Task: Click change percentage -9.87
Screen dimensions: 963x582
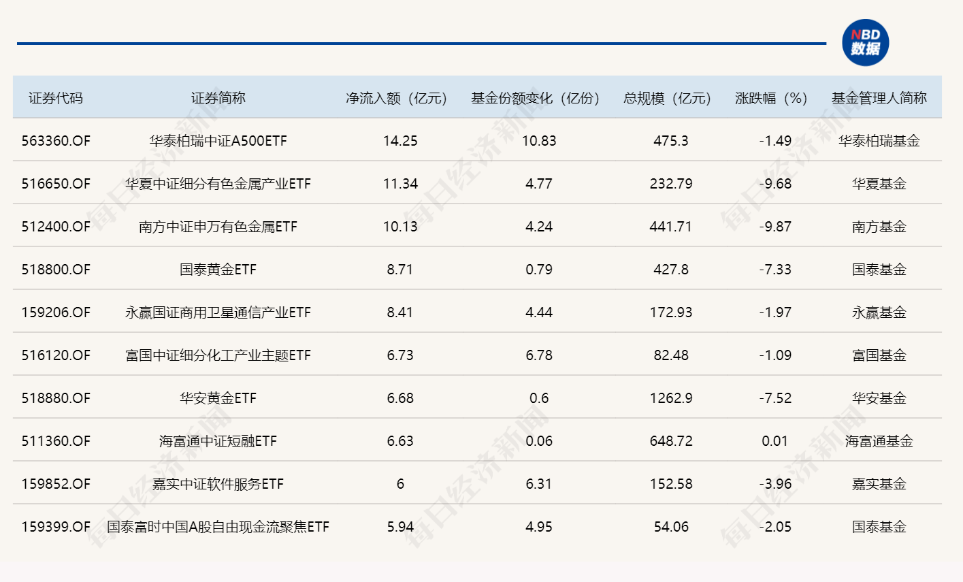Action: pos(775,227)
